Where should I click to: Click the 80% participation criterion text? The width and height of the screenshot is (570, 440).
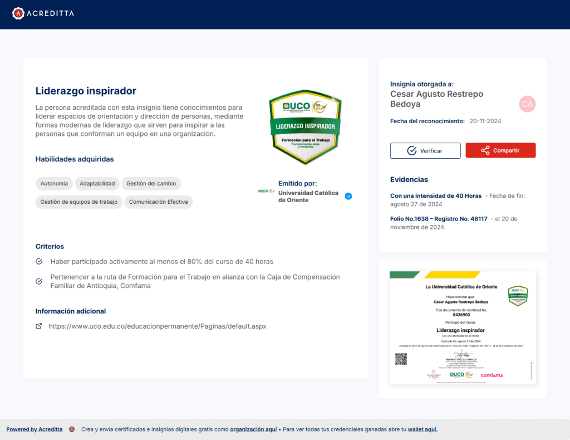pyautogui.click(x=162, y=261)
